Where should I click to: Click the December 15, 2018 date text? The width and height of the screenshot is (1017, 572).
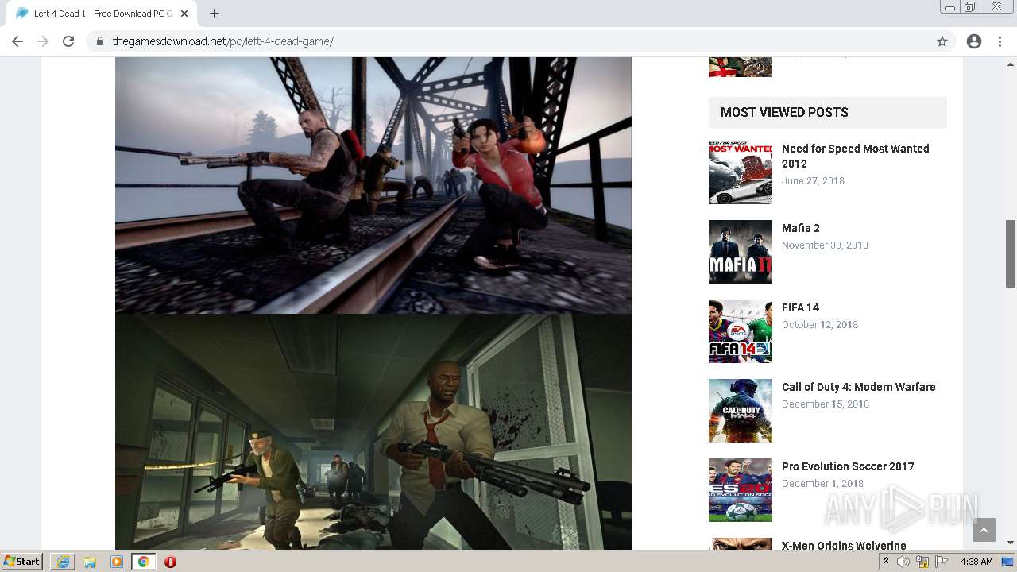[826, 404]
